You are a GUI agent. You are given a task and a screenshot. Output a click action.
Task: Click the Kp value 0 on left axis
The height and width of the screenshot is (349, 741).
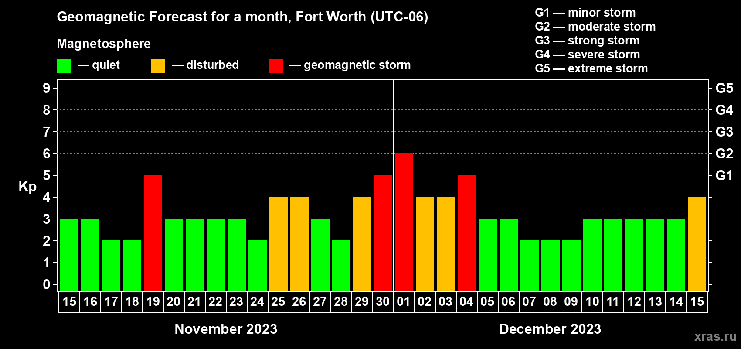click(47, 284)
